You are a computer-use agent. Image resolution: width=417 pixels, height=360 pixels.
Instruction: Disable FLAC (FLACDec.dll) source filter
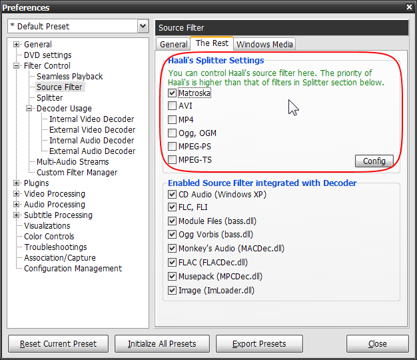tap(173, 263)
